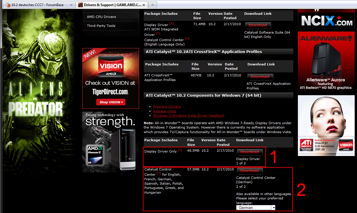Click the Display Driver Only row text
The image size is (357, 213).
point(161,151)
